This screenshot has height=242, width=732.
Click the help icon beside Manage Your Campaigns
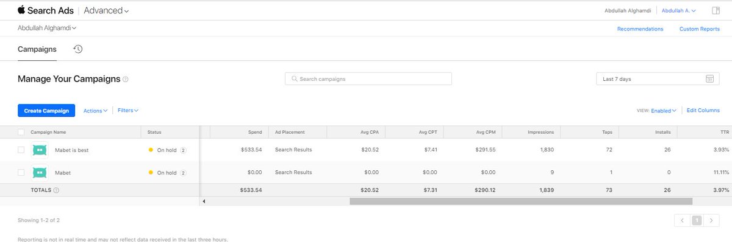(126, 79)
